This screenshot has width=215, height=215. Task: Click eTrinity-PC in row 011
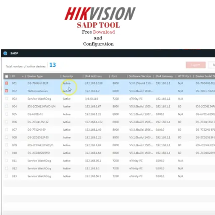pyautogui.click(x=136, y=161)
